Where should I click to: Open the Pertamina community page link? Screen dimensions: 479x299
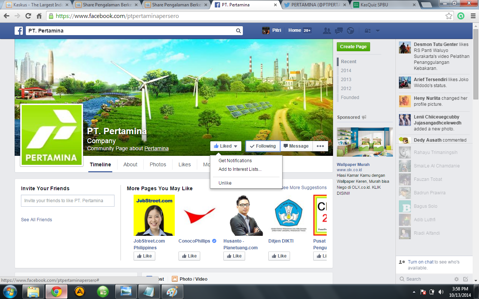(156, 148)
